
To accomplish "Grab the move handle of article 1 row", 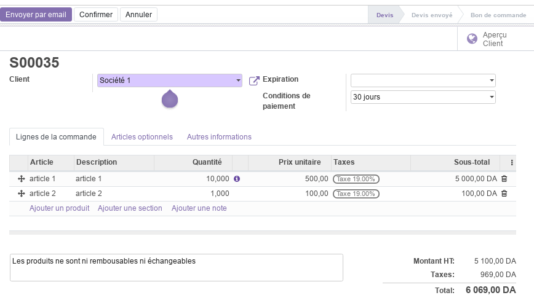I will (21, 179).
